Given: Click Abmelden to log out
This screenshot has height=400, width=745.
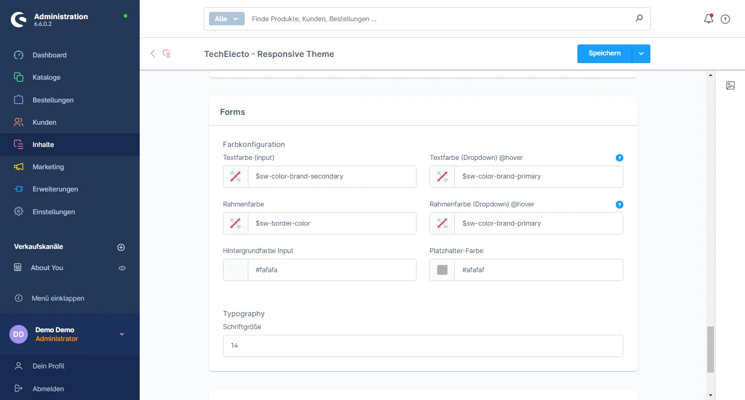Looking at the screenshot, I should [x=48, y=389].
